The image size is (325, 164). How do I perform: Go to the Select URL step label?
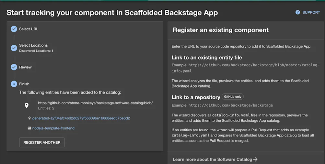point(29,29)
